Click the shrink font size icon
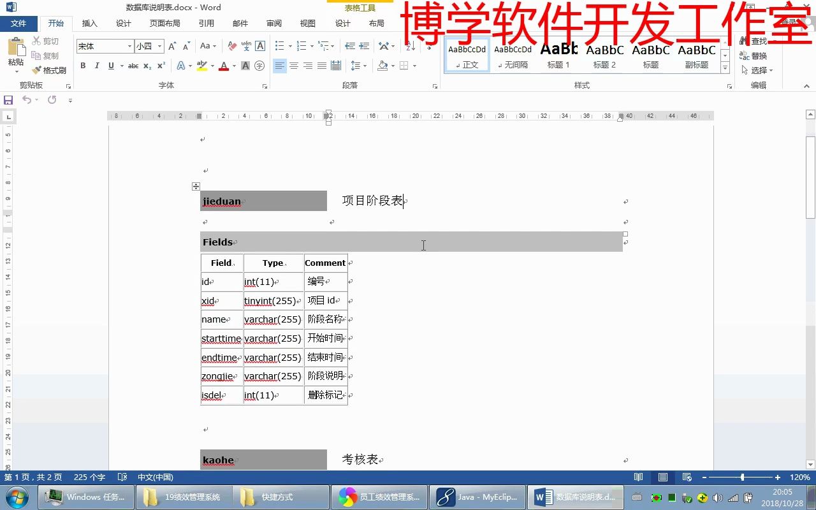816x510 pixels. [x=187, y=46]
